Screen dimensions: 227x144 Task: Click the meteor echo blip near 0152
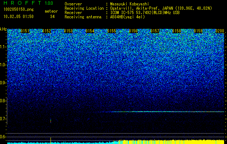pos(51,121)
